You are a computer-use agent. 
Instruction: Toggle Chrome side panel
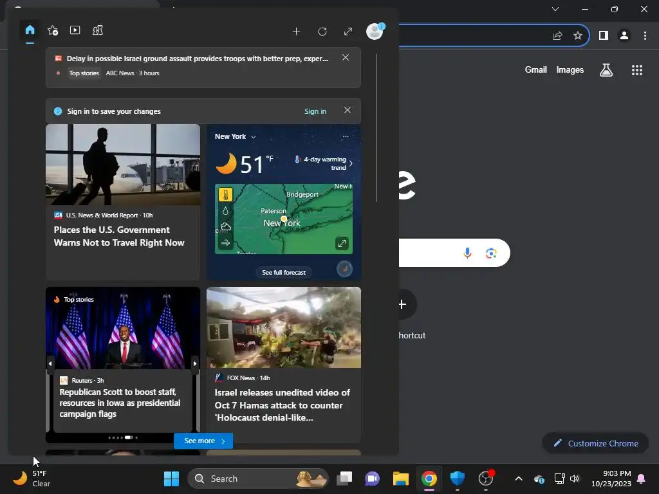604,36
